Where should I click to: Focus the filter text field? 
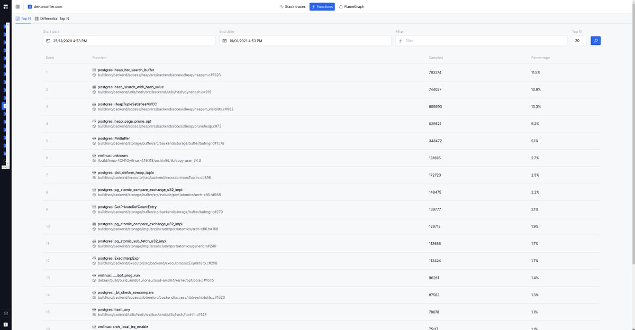click(482, 41)
